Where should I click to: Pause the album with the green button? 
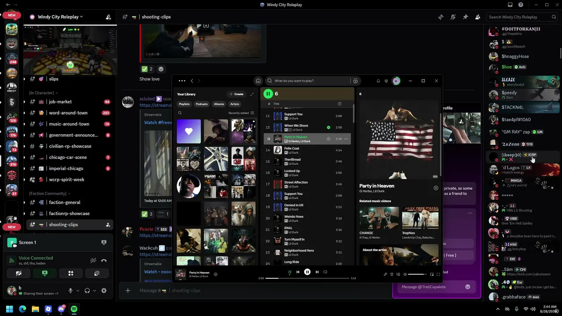coord(268,93)
